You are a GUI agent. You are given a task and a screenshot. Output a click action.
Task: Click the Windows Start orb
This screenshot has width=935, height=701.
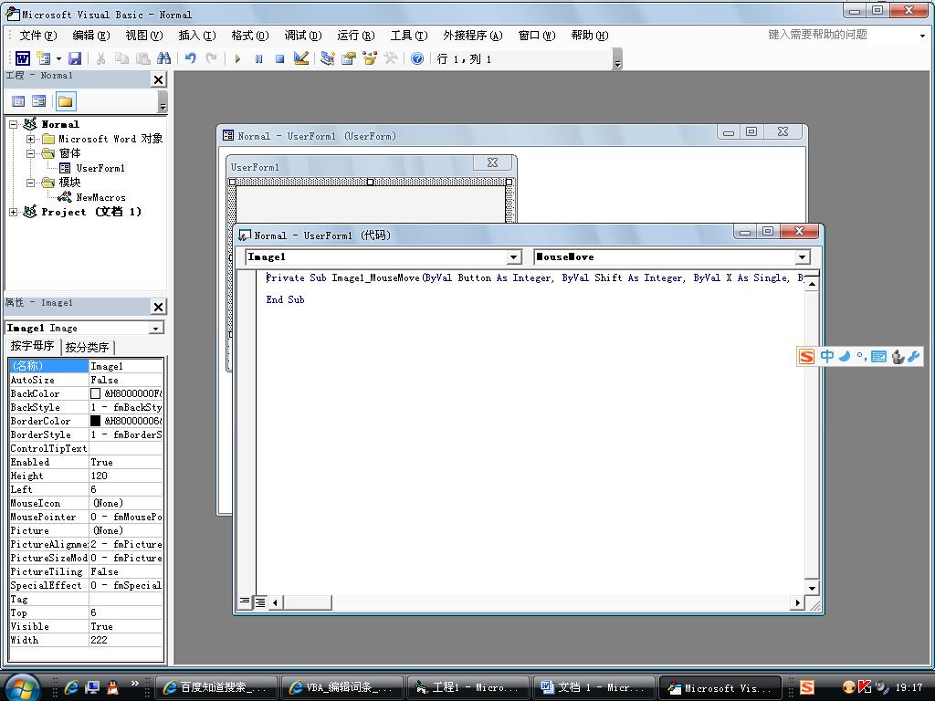[x=21, y=687]
